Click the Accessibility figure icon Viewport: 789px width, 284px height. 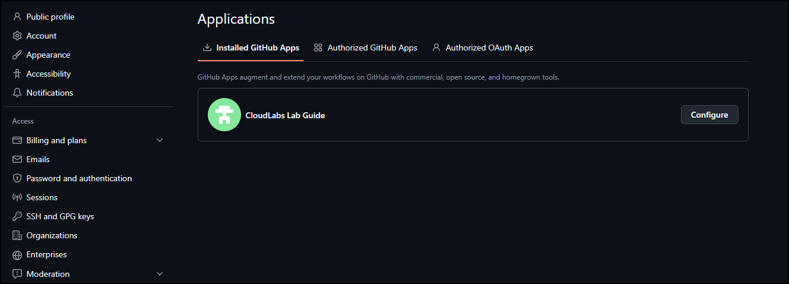point(17,74)
